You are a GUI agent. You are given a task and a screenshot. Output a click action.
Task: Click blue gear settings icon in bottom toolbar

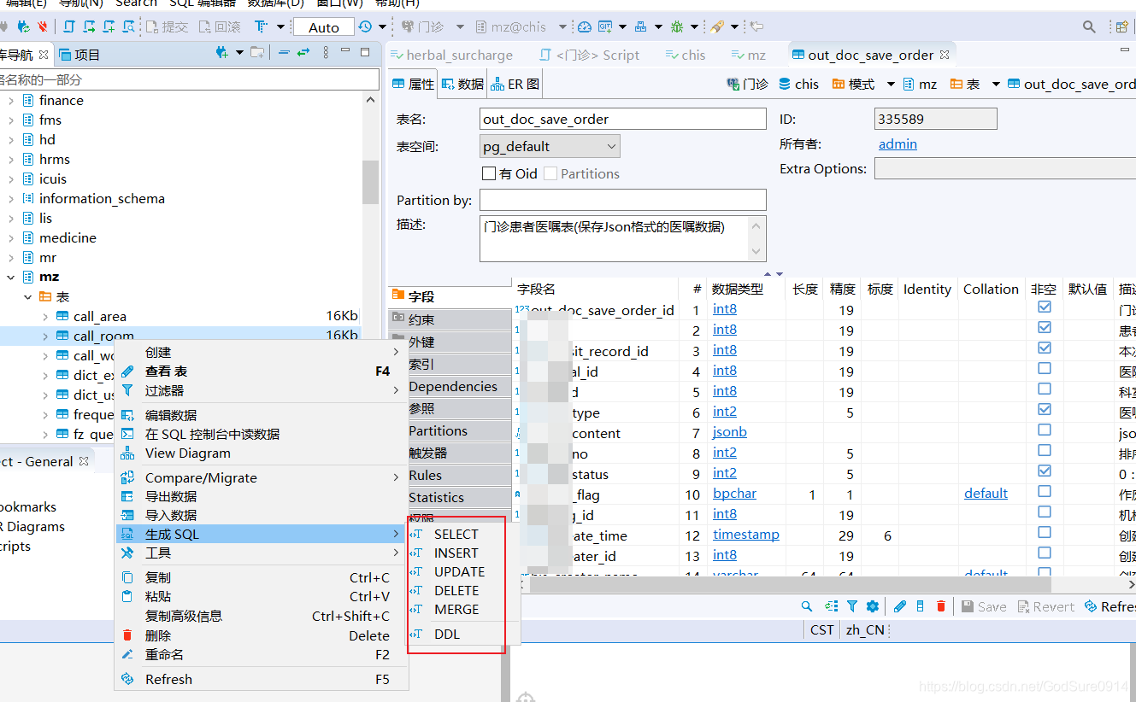pos(873,606)
